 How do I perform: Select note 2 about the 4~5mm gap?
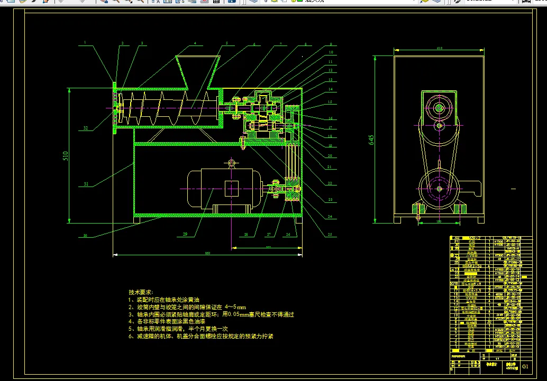[187, 307]
